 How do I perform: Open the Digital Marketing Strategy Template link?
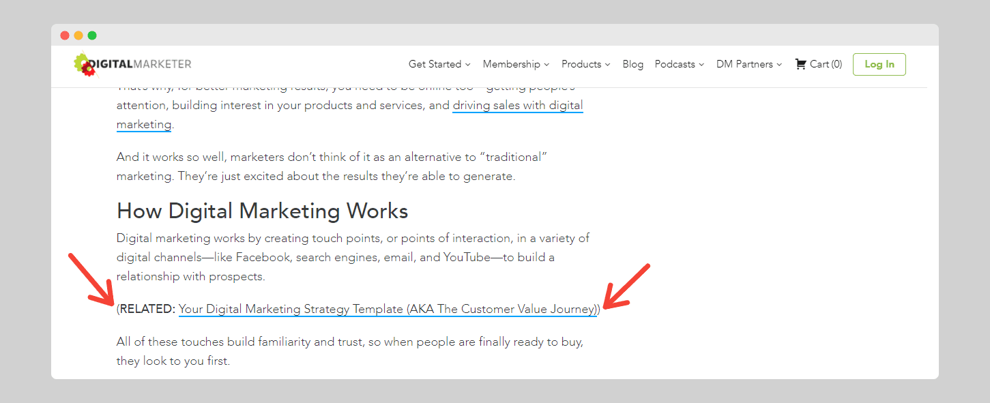pyautogui.click(x=388, y=309)
